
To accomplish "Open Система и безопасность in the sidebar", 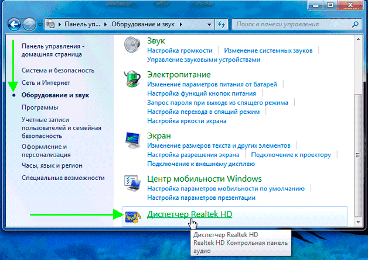I will 57,70.
